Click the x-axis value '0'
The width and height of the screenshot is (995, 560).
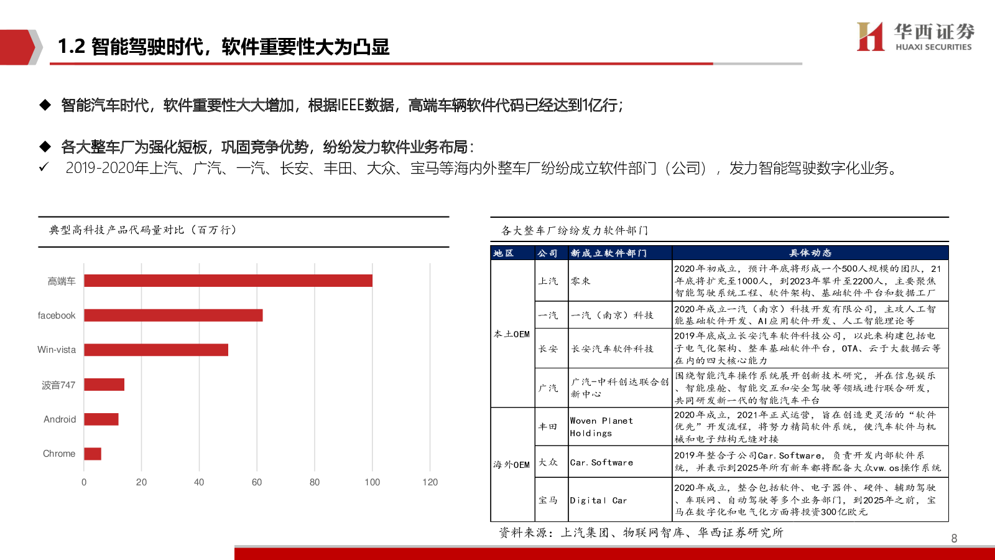[84, 482]
